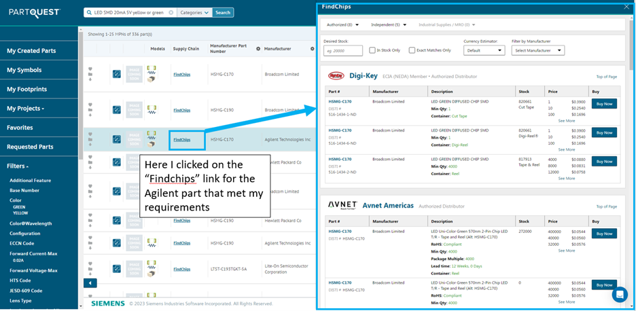Click Top of Page in Digi-Key section
Image resolution: width=636 pixels, height=311 pixels.
(606, 77)
